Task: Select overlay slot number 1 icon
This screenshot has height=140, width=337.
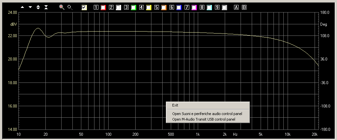Action: (96, 7)
